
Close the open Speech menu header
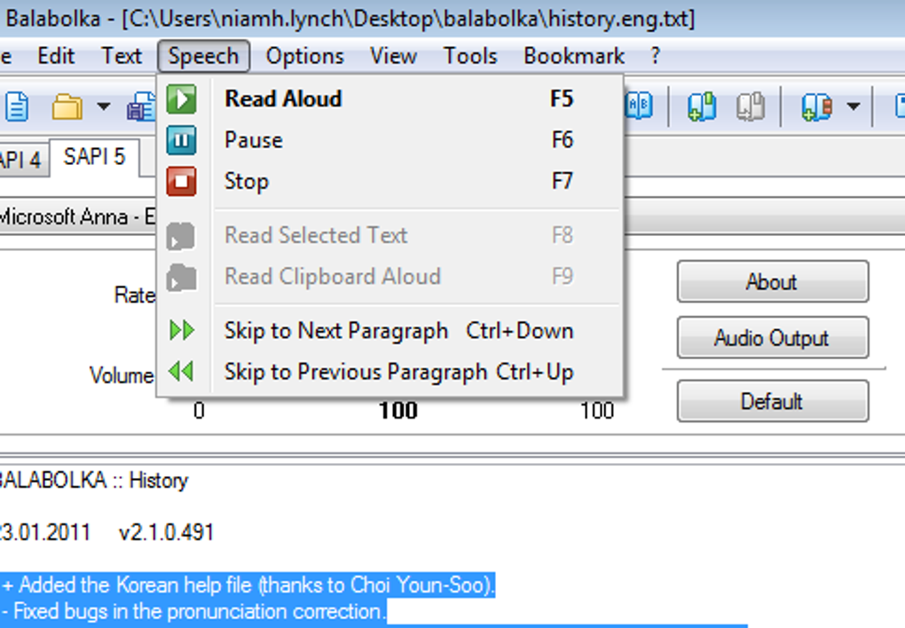pyautogui.click(x=203, y=56)
